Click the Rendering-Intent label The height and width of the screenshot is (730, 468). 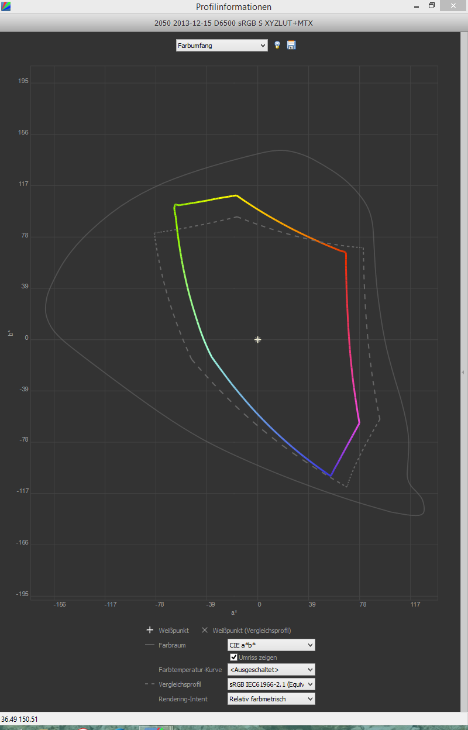184,698
